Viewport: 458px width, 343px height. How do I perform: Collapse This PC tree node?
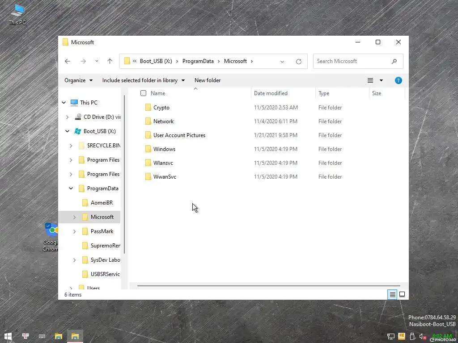tap(64, 102)
